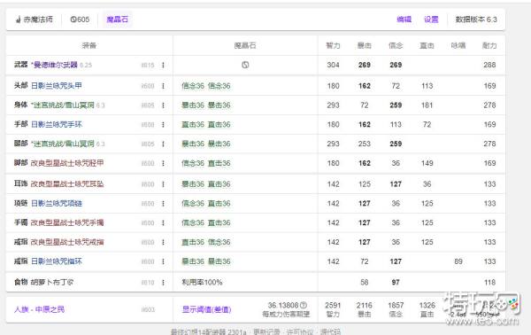Screen dimensions: 531x335
Task: Select the 改良型星战士咏咒手镯 bracelet item
Action: pos(67,223)
